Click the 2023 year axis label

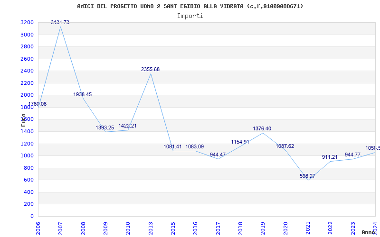pos(353,228)
